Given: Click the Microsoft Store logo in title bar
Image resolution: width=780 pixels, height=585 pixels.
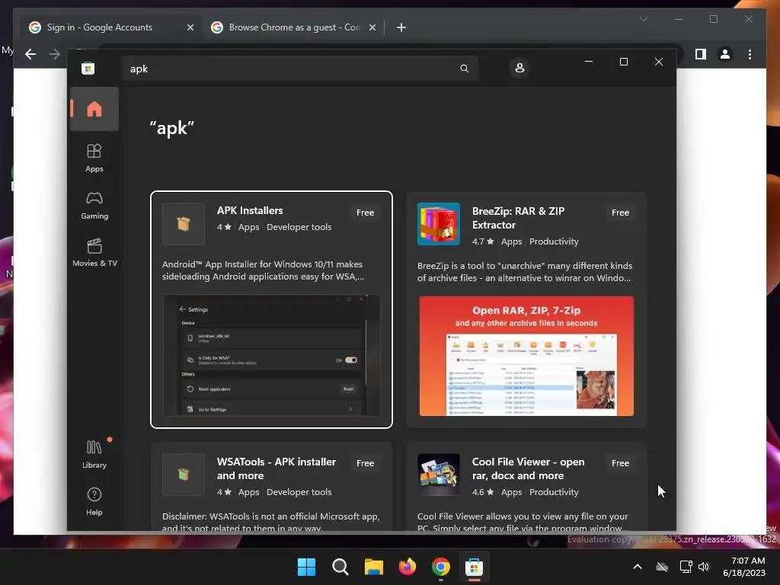Looking at the screenshot, I should 88,68.
